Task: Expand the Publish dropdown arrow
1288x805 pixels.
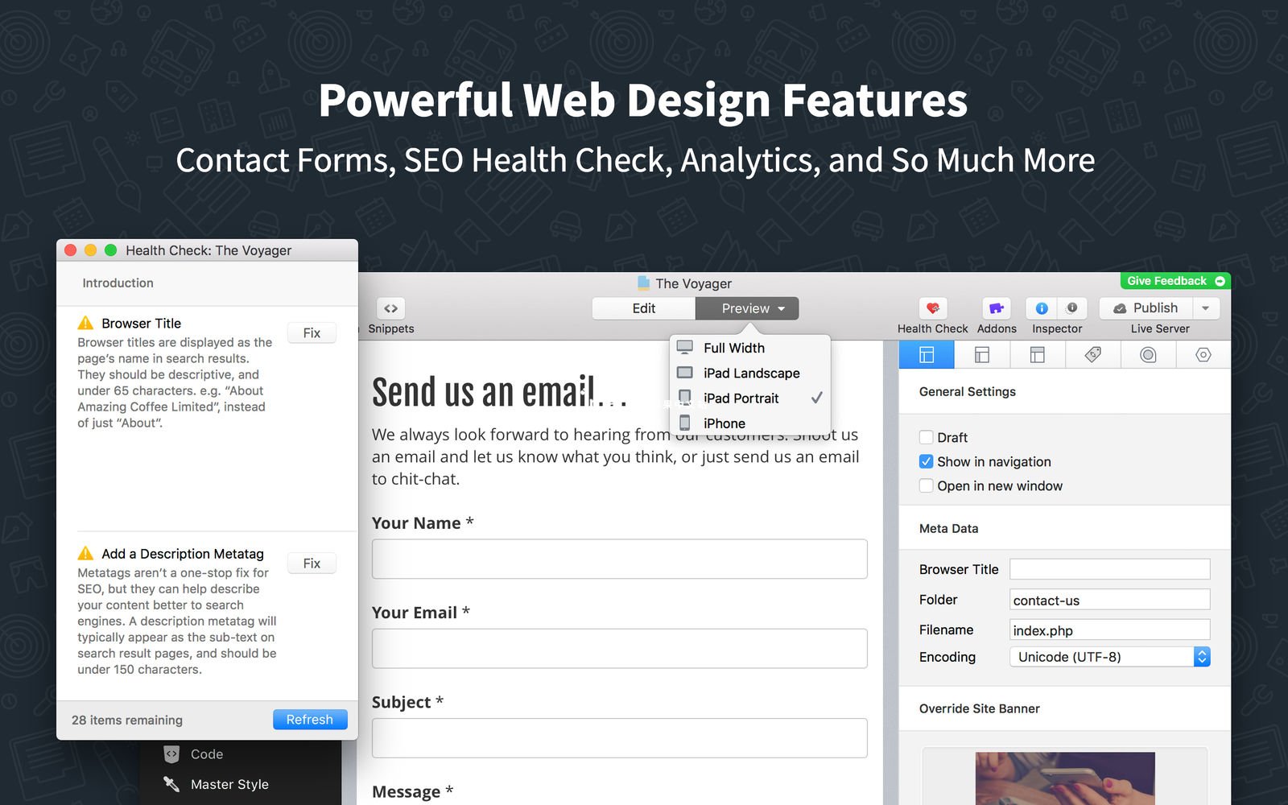Action: (1205, 308)
